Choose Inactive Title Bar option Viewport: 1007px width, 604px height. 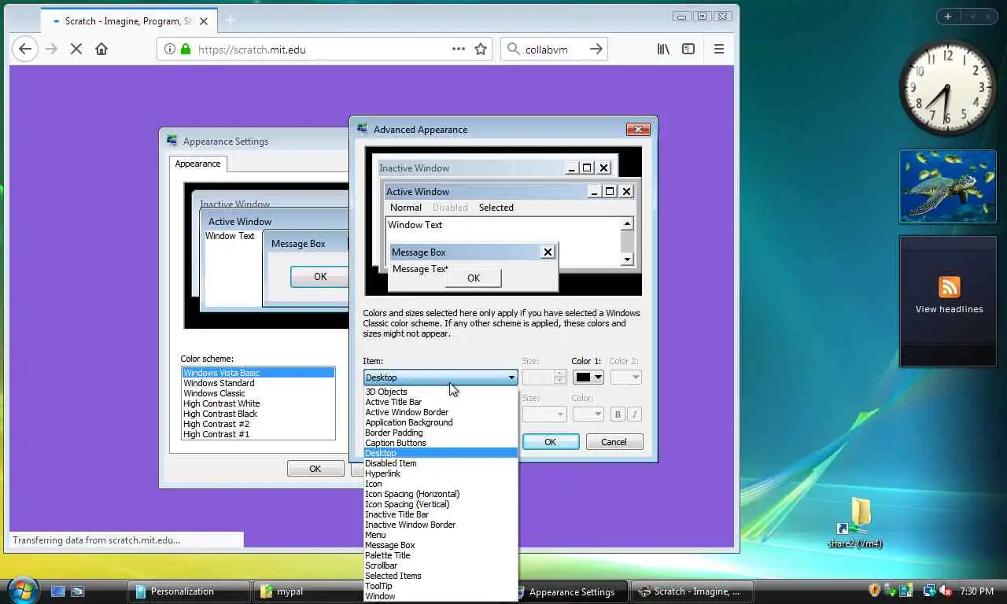coord(441,514)
